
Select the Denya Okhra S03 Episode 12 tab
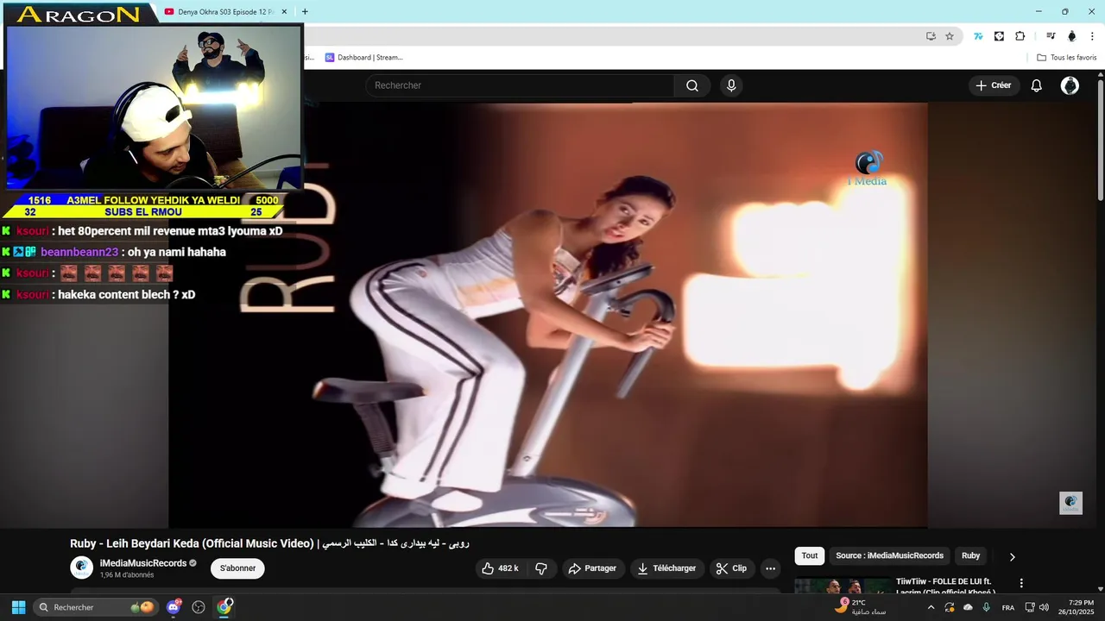click(x=227, y=12)
